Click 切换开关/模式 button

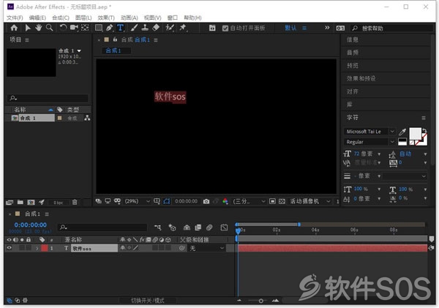[x=148, y=301]
